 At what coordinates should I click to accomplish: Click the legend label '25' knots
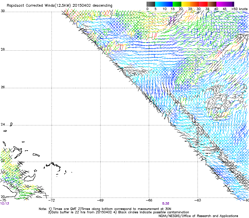[x=190, y=9]
